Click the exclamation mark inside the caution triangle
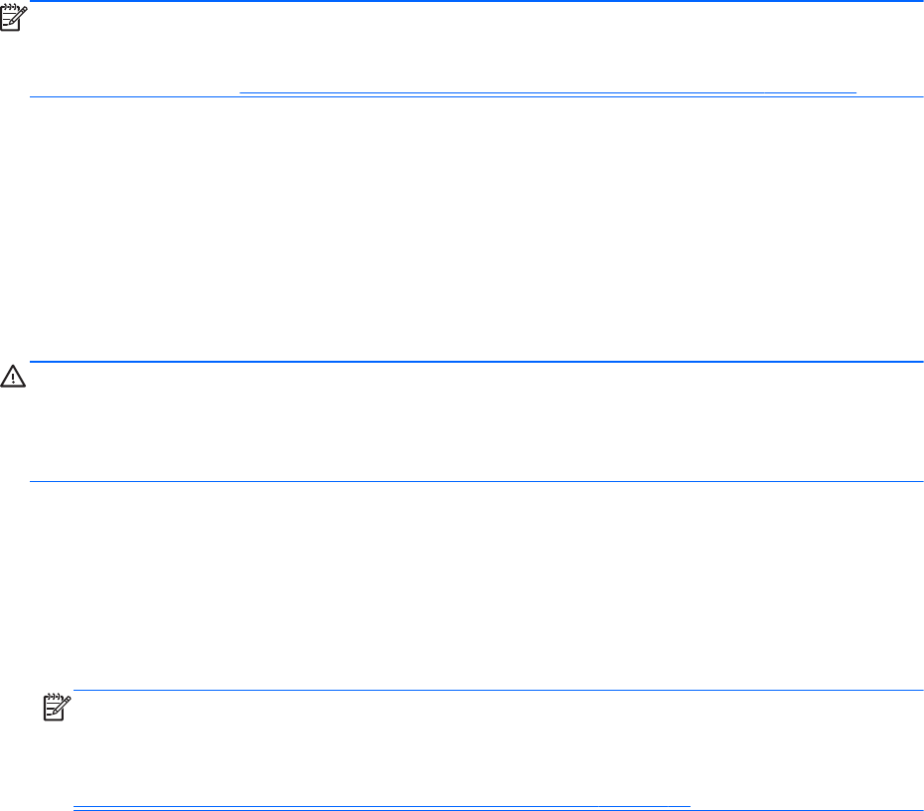Image resolution: width=924 pixels, height=811 pixels. click(x=13, y=381)
